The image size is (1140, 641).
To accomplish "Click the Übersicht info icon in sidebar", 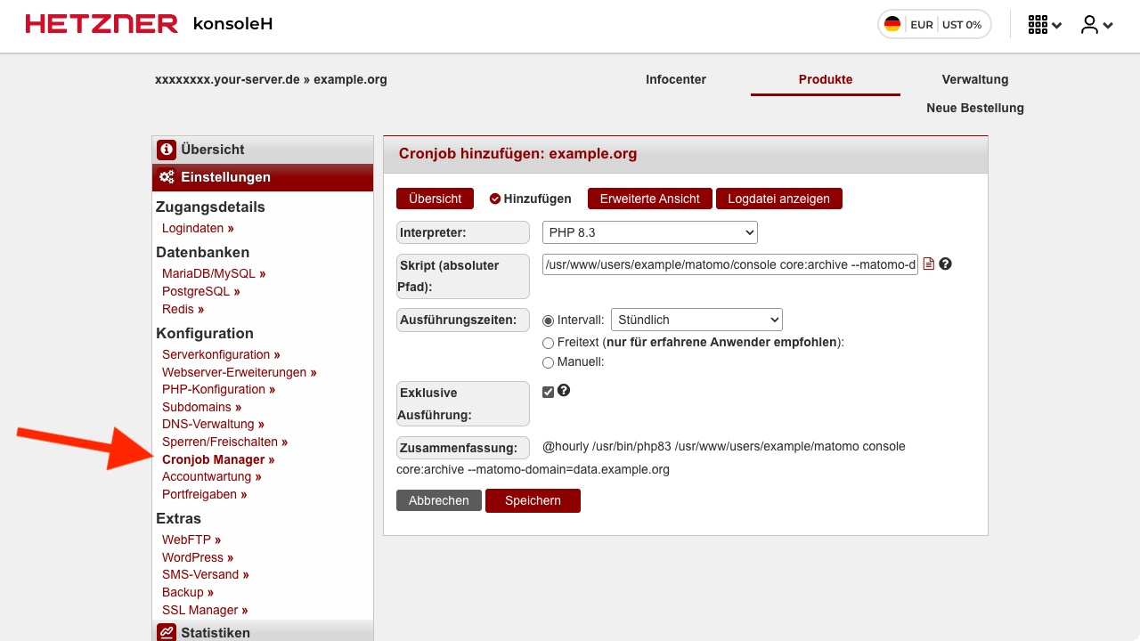I will pyautogui.click(x=167, y=150).
